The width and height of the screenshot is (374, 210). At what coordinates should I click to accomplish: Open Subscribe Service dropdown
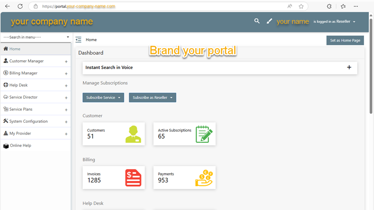click(103, 98)
